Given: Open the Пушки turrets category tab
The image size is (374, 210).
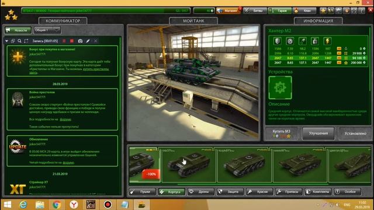Looking at the screenshot, I should click(143, 192).
